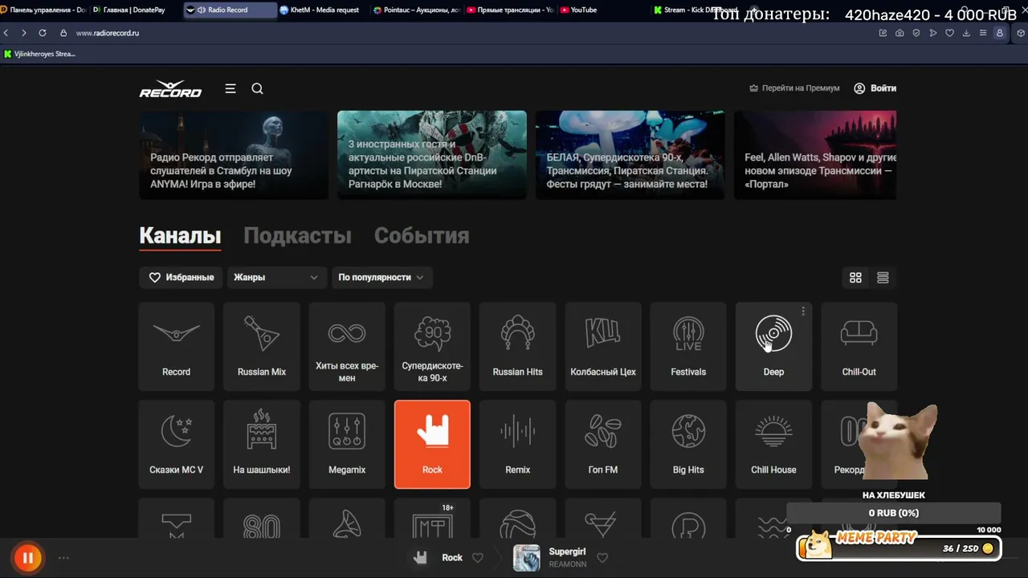The width and height of the screenshot is (1028, 578).
Task: Click the active Rock channel tile
Action: pos(432,445)
